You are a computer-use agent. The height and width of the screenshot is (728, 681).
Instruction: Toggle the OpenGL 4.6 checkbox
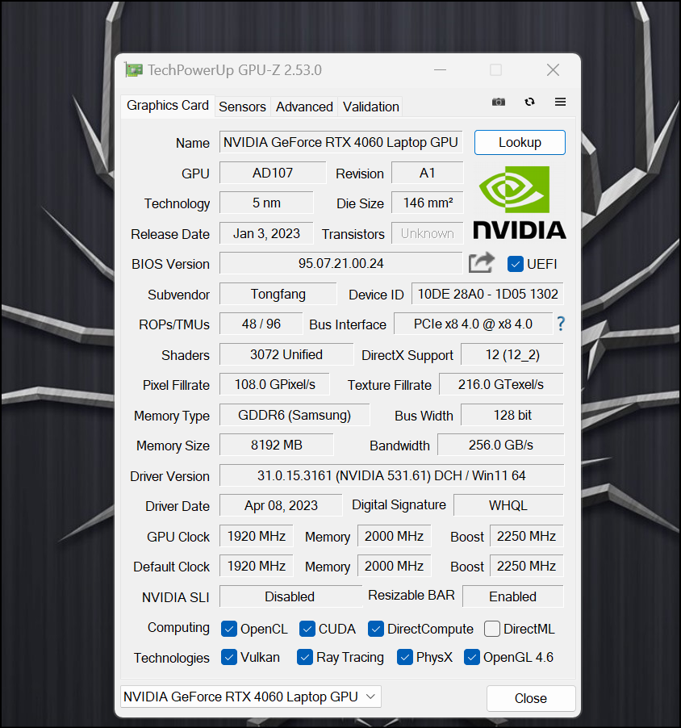click(x=472, y=657)
